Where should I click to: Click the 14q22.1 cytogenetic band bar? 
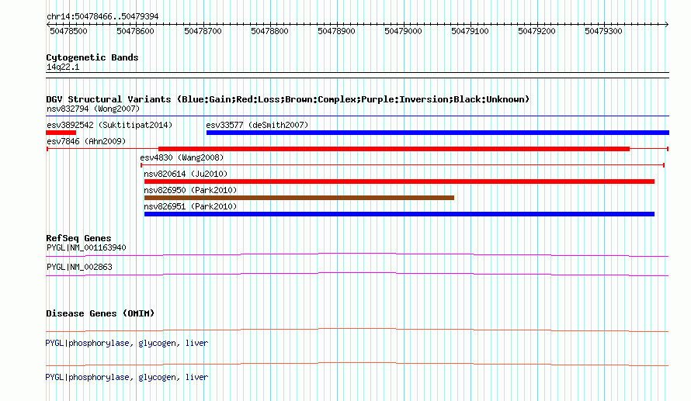[357, 75]
